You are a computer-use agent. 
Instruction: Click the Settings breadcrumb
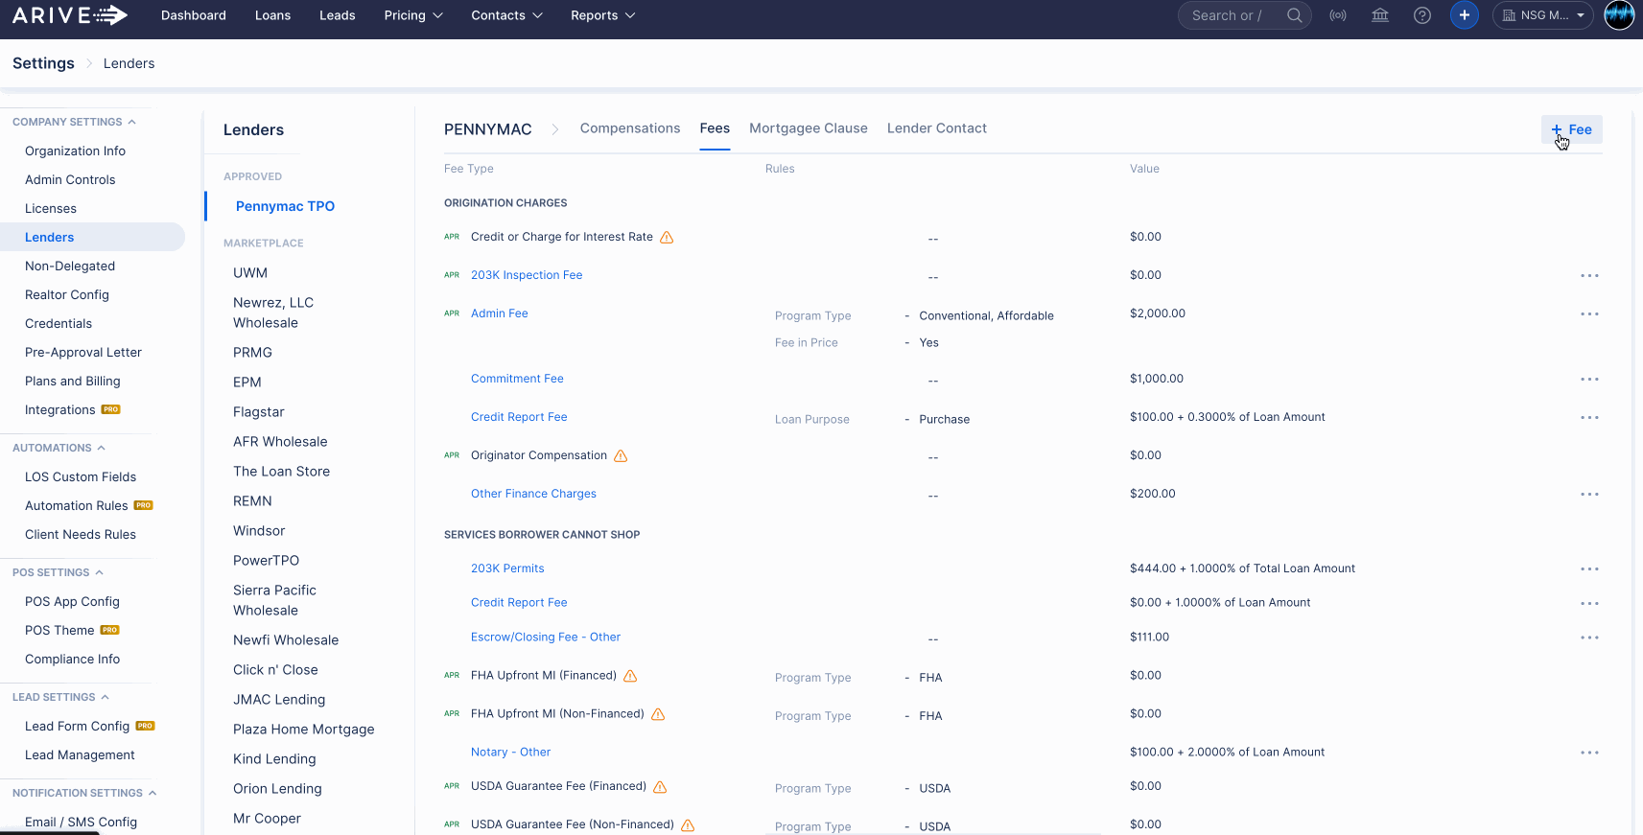tap(43, 63)
